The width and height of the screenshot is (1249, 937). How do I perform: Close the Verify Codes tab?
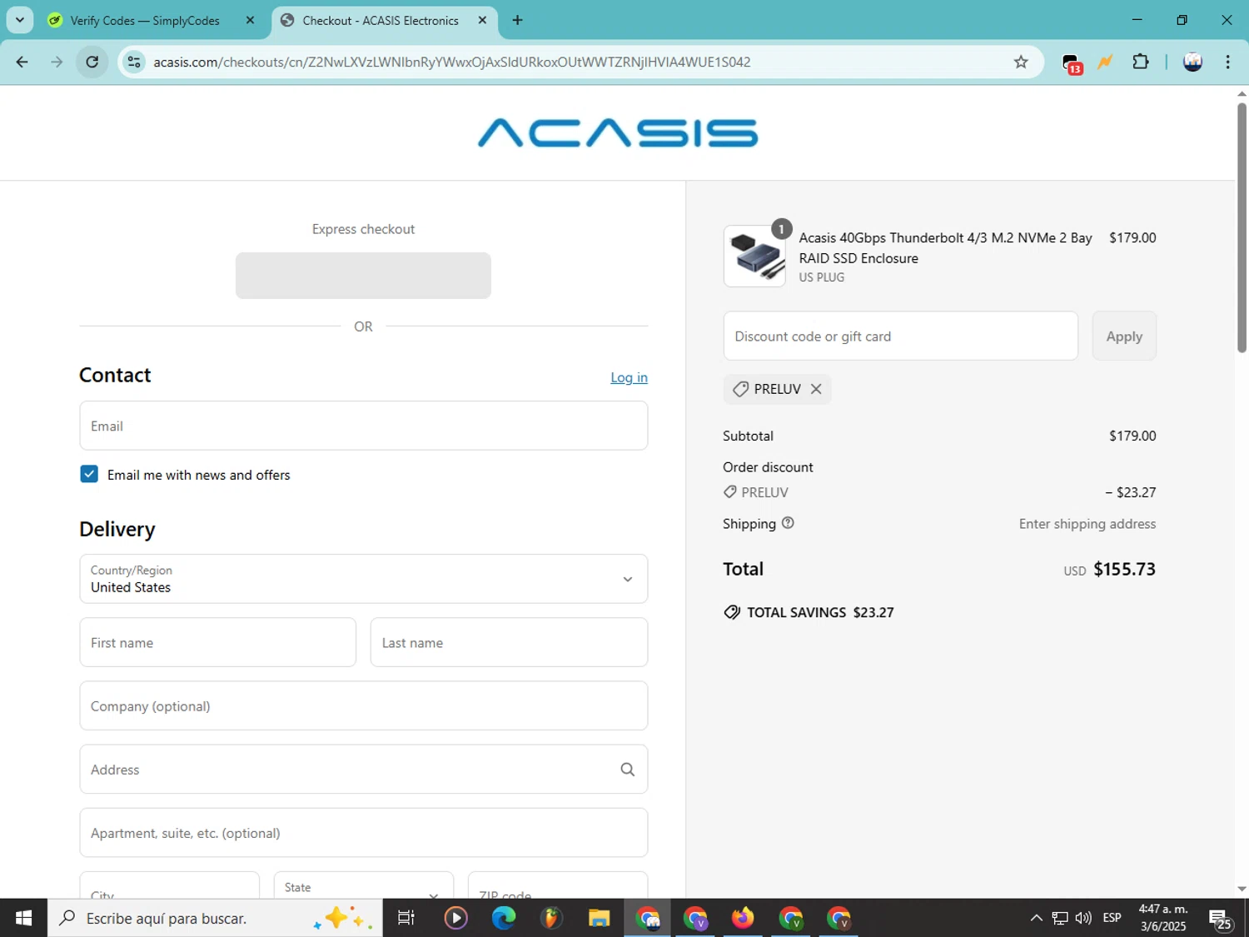coord(250,20)
